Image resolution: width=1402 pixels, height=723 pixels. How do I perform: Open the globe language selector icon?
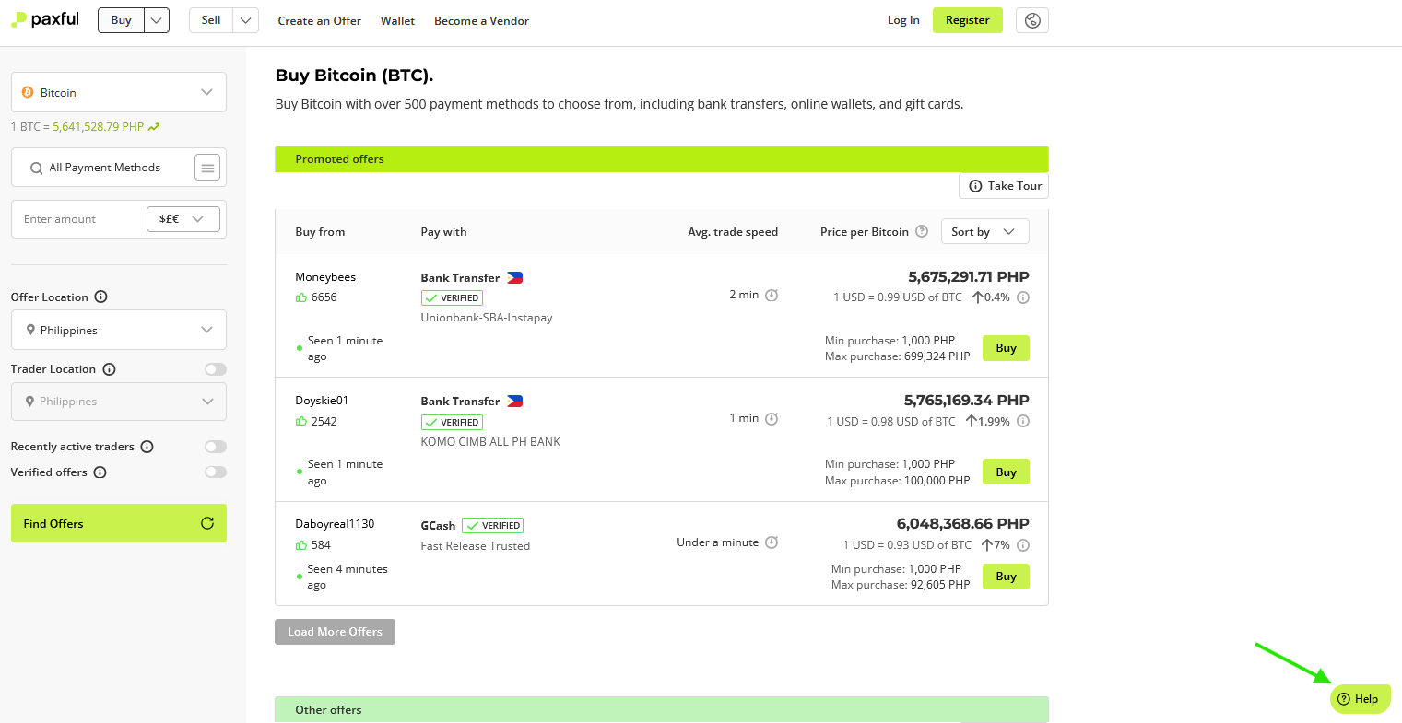click(x=1032, y=20)
